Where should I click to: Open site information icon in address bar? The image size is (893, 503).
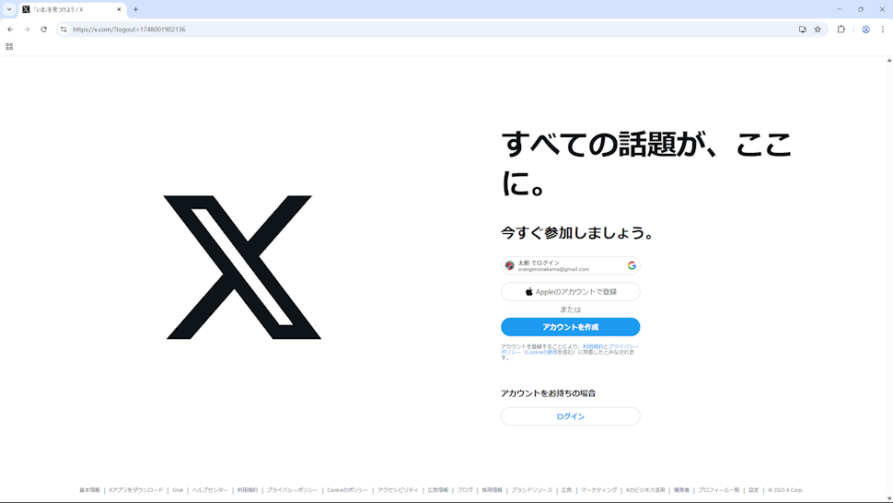point(64,29)
